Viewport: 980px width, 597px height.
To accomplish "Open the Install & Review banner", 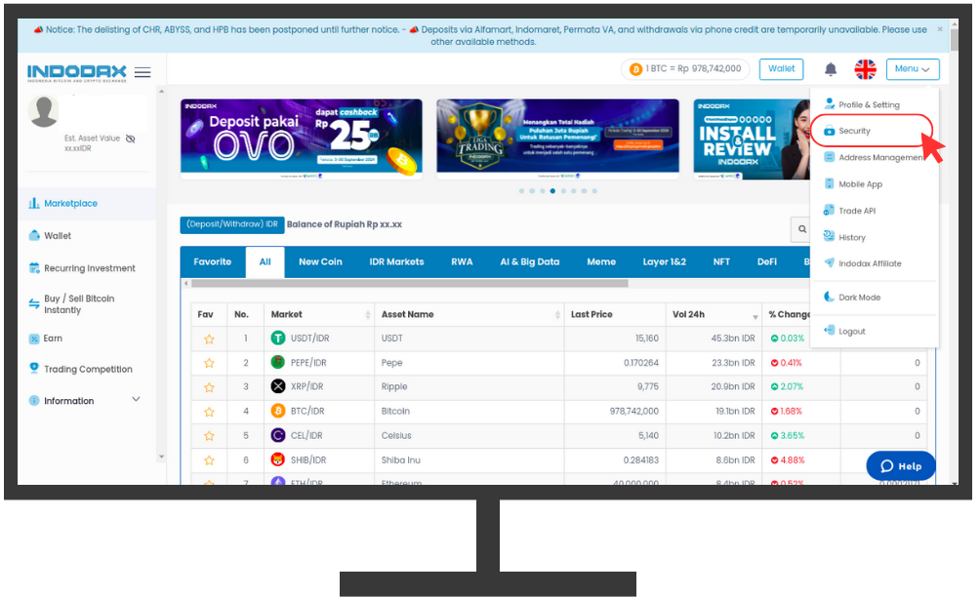I will tap(752, 139).
